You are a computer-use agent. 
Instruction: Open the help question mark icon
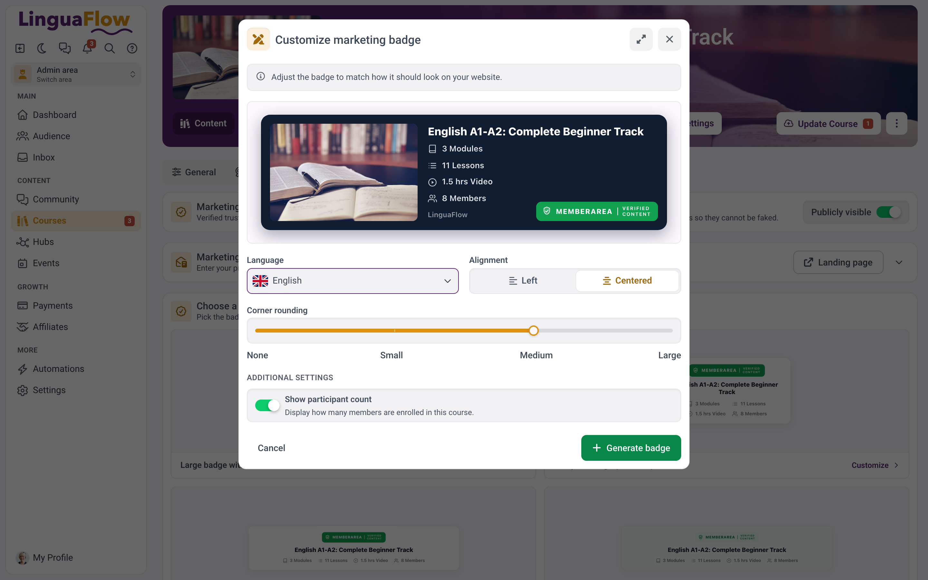(132, 48)
